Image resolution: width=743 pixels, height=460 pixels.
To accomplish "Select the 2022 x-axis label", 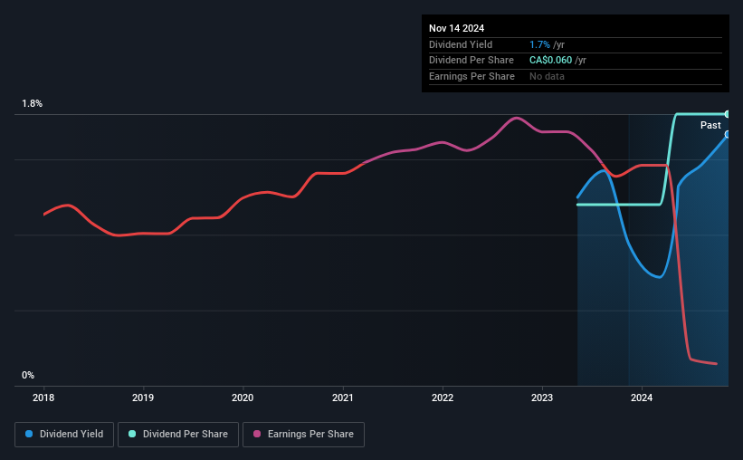I will [443, 398].
